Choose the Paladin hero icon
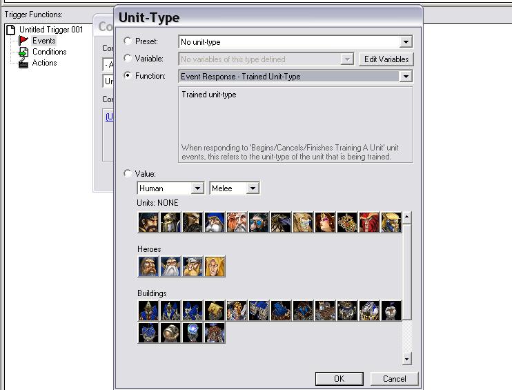The image size is (512, 390). coord(148,266)
